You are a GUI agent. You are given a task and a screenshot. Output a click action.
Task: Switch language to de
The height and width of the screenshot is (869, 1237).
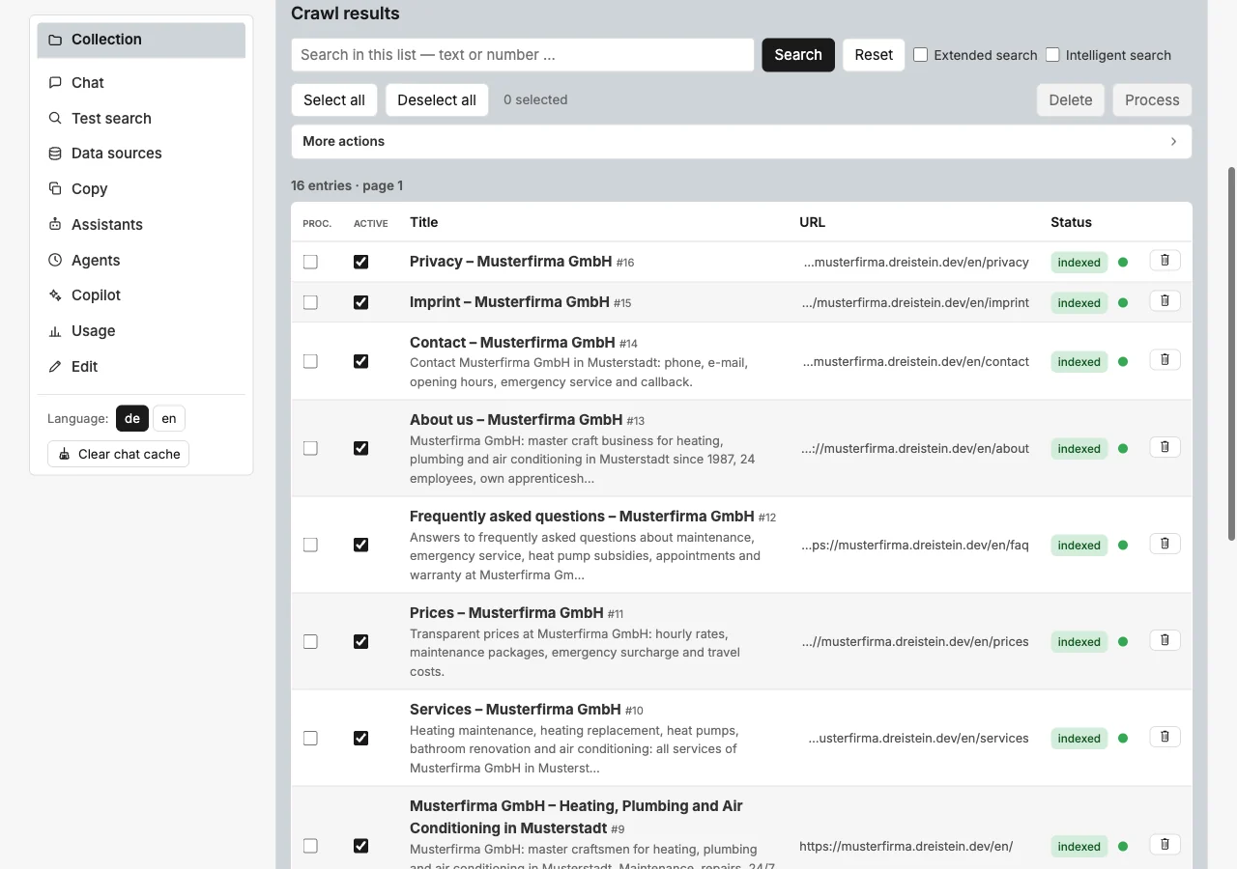tap(132, 419)
